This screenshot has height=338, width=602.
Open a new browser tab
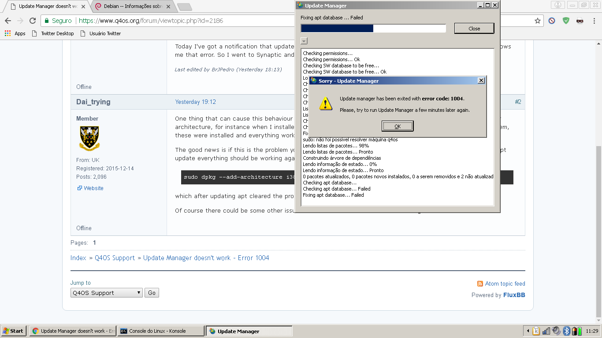184,7
